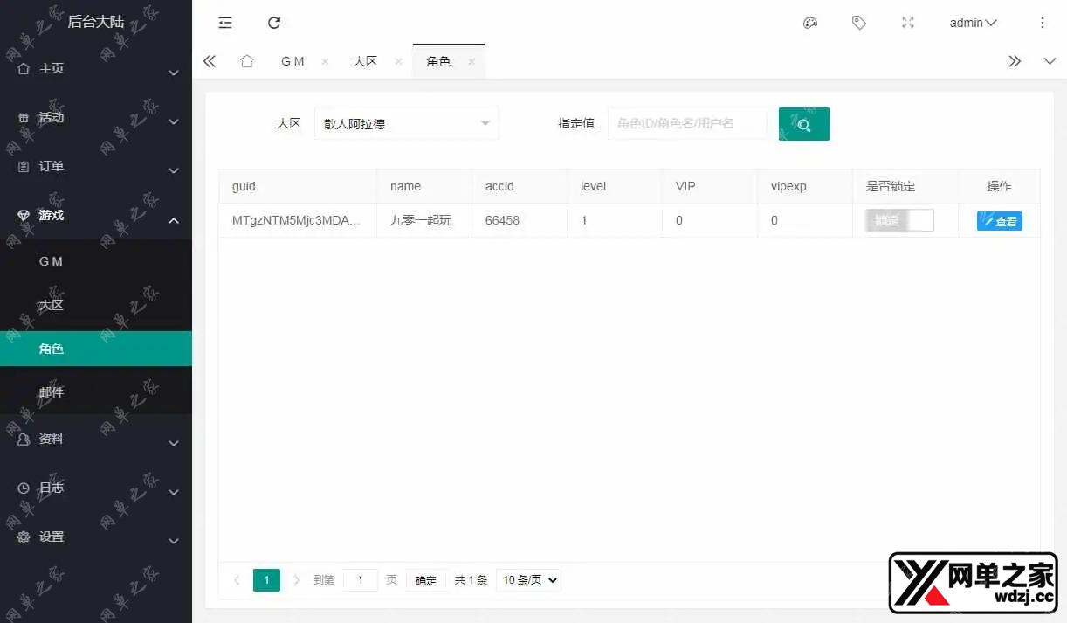The height and width of the screenshot is (623, 1067).
Task: Close the 大区 tab
Action: click(x=398, y=61)
